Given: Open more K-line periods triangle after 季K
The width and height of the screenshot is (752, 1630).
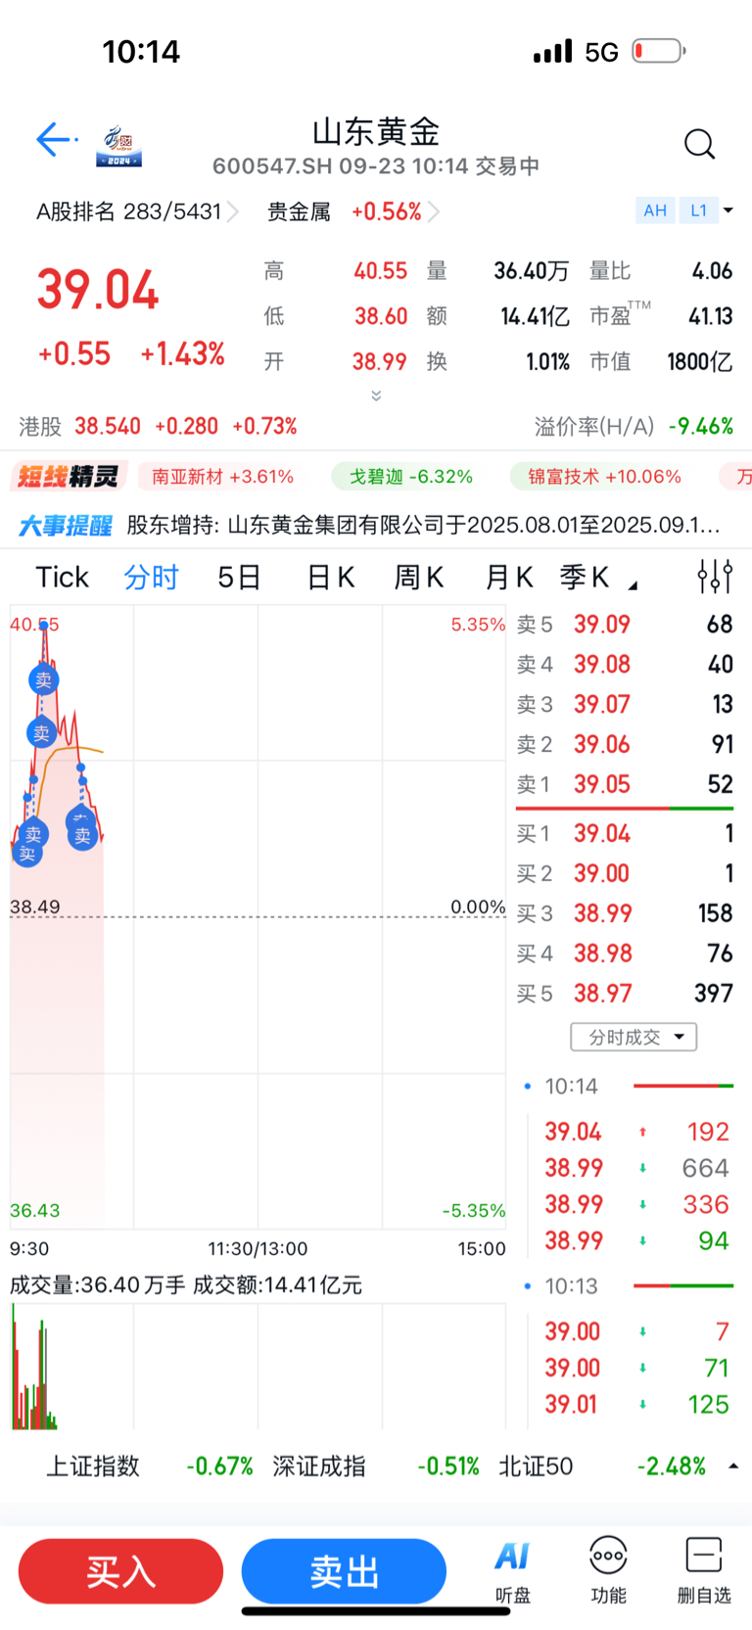Looking at the screenshot, I should (633, 585).
